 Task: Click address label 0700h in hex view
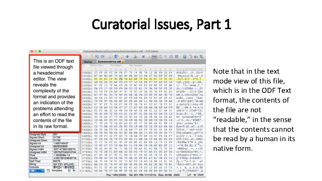pyautogui.click(x=87, y=139)
